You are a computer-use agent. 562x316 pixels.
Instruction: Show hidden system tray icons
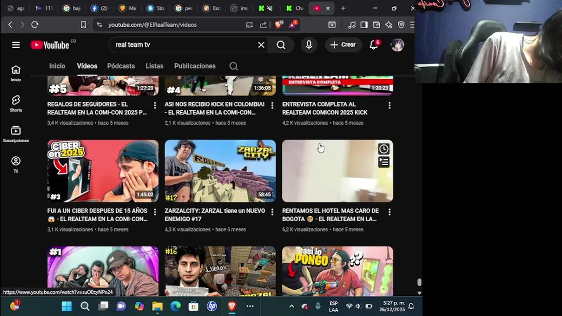click(292, 306)
